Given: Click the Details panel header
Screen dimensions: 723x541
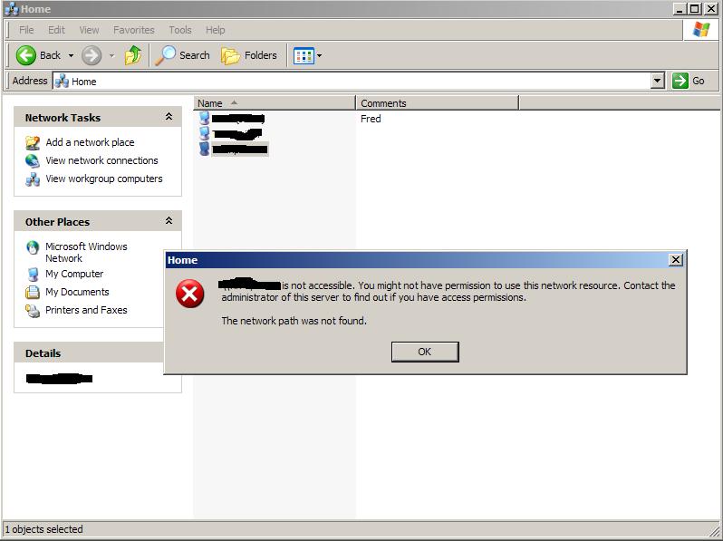Looking at the screenshot, I should tap(89, 353).
